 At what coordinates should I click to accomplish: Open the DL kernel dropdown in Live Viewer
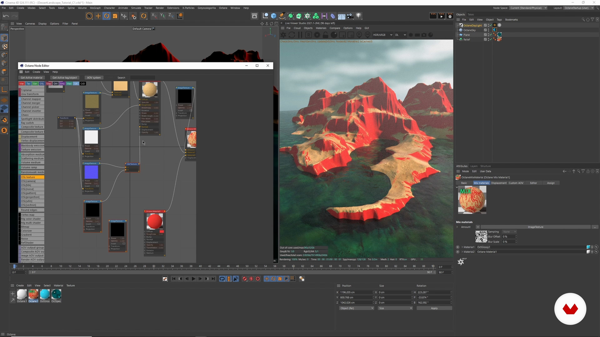pyautogui.click(x=400, y=35)
